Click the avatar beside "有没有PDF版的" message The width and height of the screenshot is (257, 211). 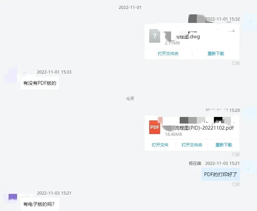click(x=11, y=75)
